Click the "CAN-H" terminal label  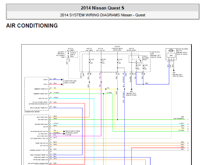click(45, 80)
